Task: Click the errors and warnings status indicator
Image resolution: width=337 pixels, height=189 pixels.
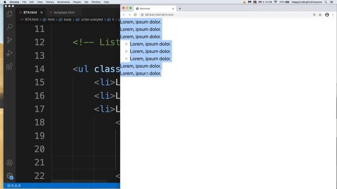Action: [x=14, y=185]
